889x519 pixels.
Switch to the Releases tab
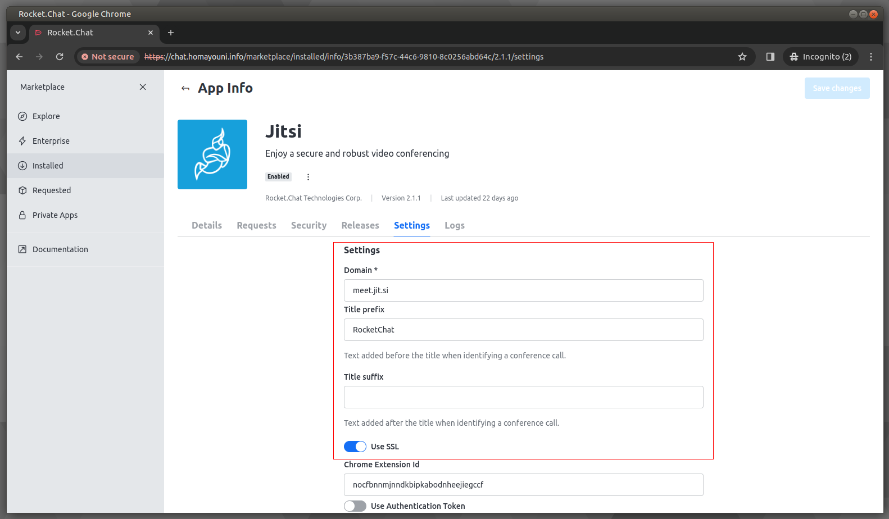[x=360, y=225]
